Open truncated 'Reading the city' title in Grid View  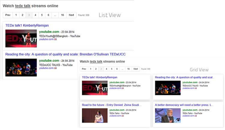pyautogui.click(x=184, y=77)
